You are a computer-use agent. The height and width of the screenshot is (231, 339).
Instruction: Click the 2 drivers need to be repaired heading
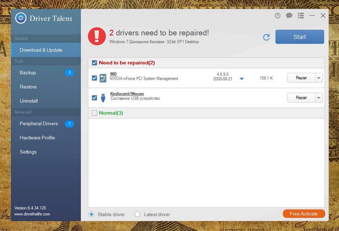(x=159, y=33)
